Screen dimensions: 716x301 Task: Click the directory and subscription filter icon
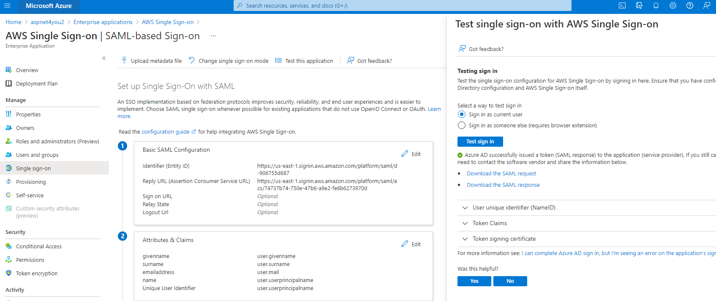click(639, 6)
